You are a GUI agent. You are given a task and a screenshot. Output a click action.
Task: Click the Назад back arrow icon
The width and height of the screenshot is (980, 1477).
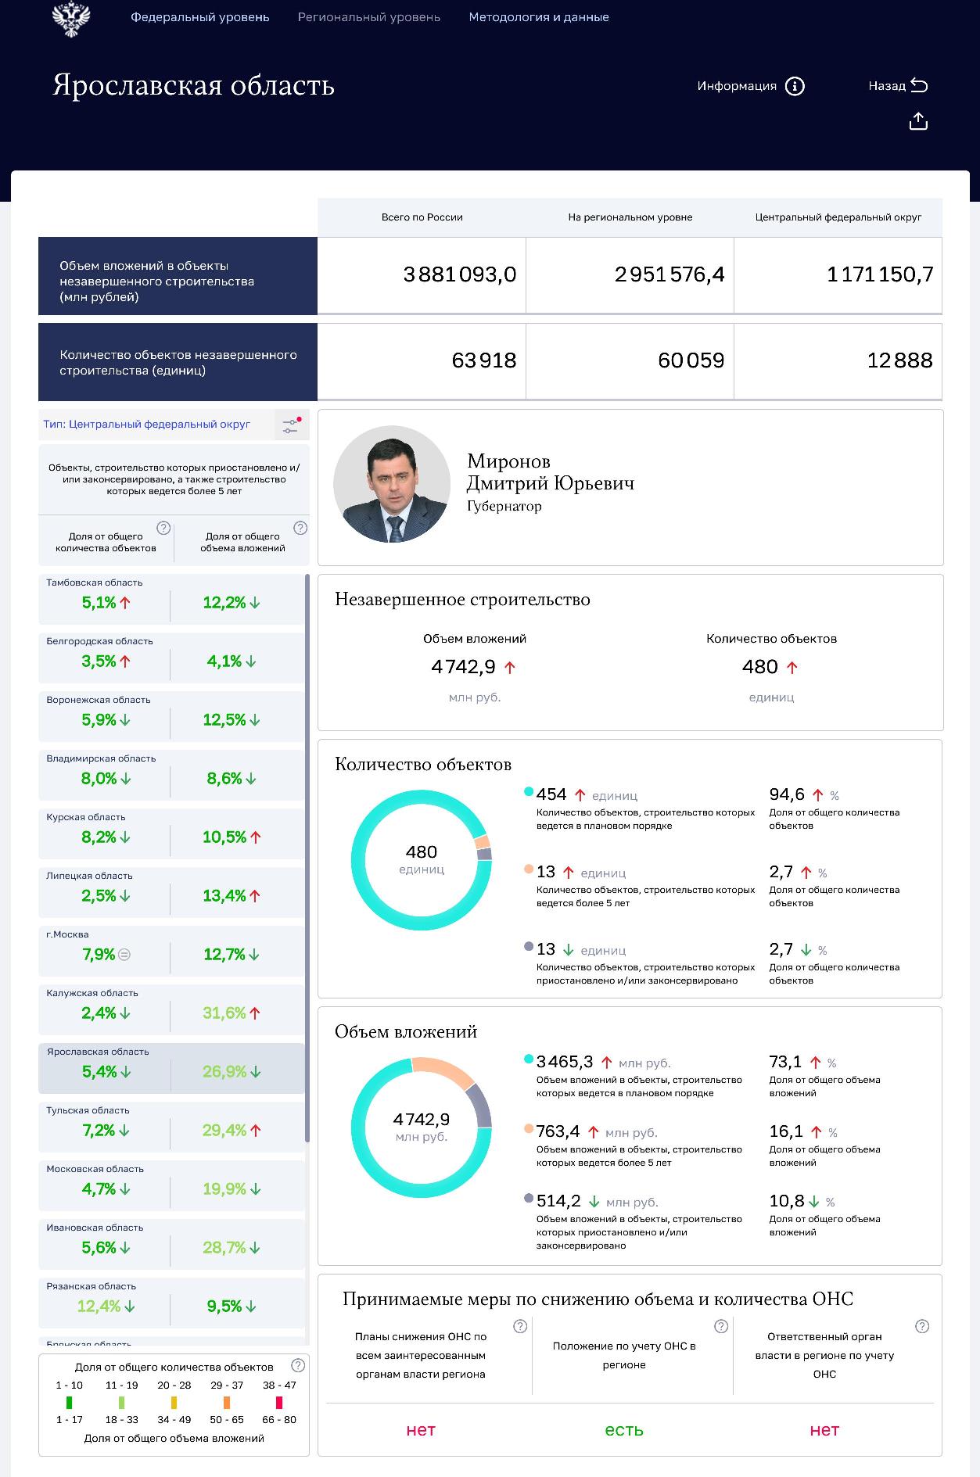click(x=920, y=86)
